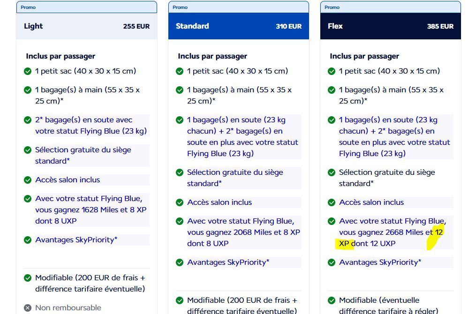Click the check icon beside Flex's 2668 Miles line

pyautogui.click(x=332, y=221)
